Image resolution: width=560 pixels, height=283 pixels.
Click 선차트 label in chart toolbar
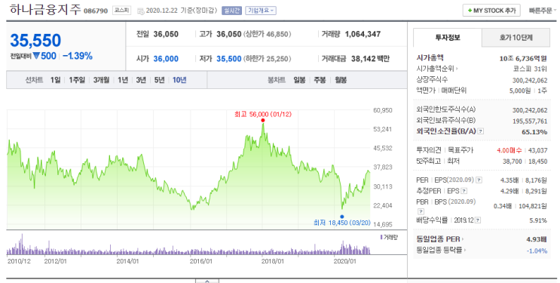[34, 80]
